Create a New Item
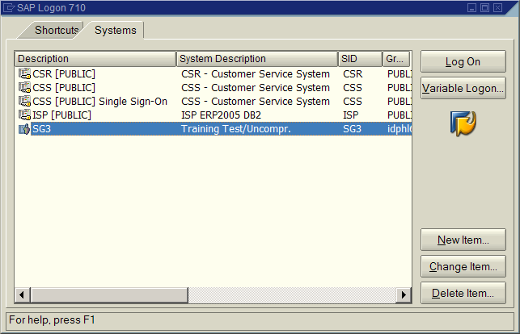Viewport: 520px width, 334px height. [463, 240]
